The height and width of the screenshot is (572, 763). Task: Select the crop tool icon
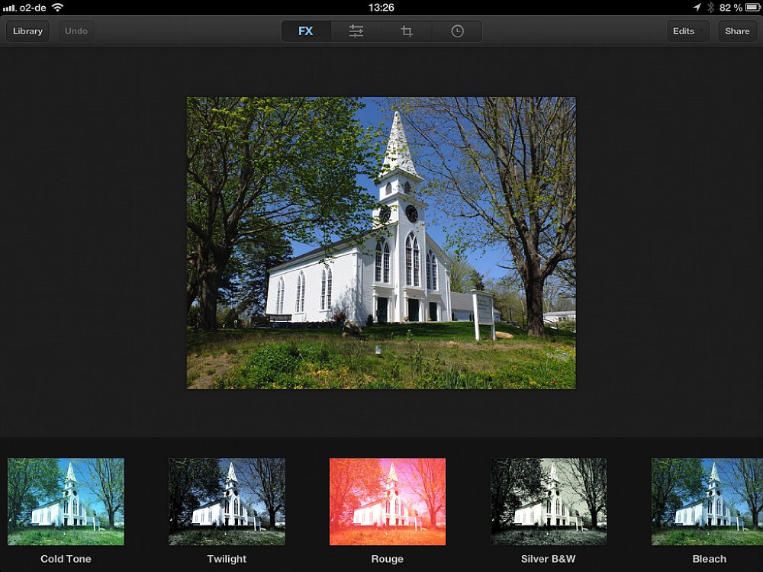click(407, 31)
